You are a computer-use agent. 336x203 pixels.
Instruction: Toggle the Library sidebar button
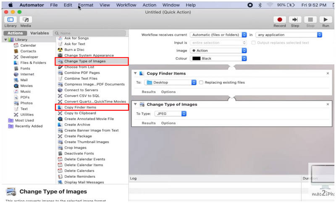point(10,20)
